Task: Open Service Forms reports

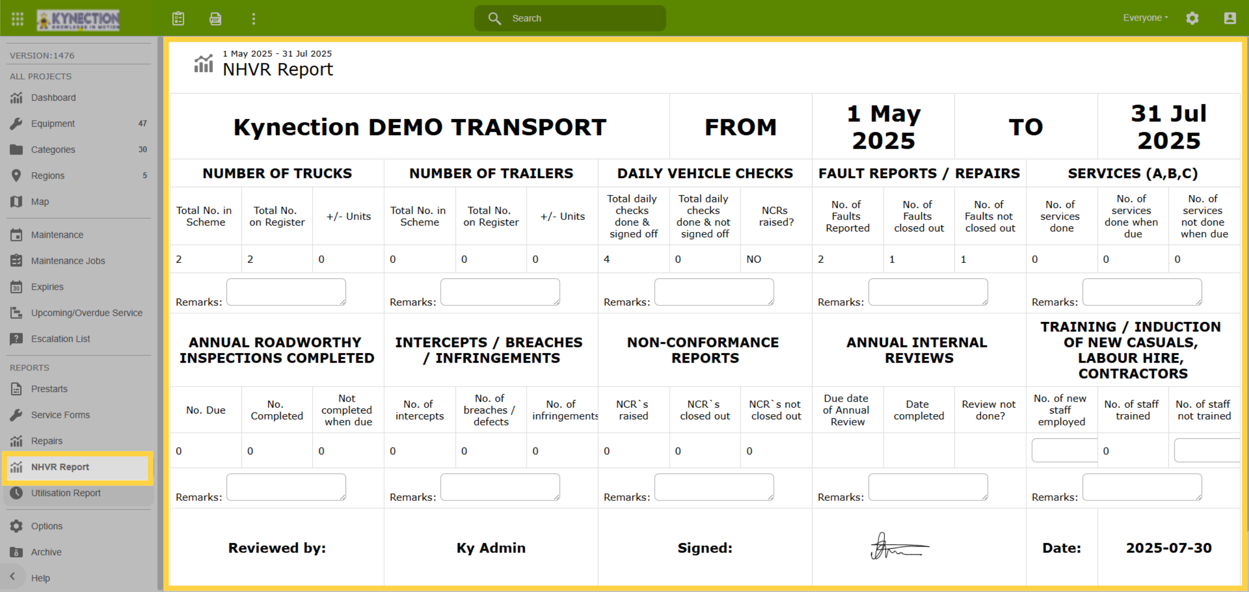Action: (x=78, y=415)
